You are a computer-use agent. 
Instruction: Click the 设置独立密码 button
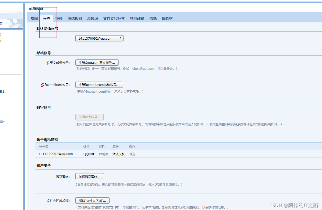click(90, 177)
